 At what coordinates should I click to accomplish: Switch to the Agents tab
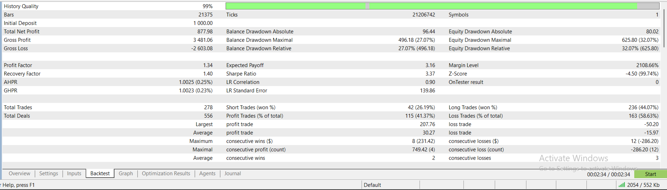tap(207, 173)
